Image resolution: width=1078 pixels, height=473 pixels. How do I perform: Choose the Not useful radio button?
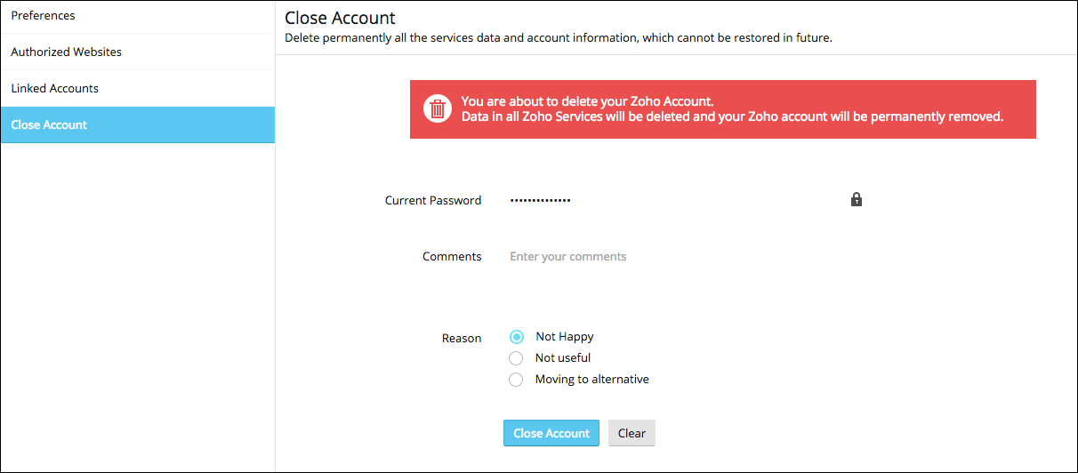[x=516, y=358]
